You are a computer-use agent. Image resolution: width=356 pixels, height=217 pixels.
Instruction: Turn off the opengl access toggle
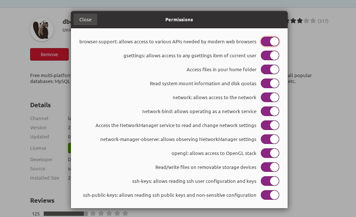click(x=270, y=153)
